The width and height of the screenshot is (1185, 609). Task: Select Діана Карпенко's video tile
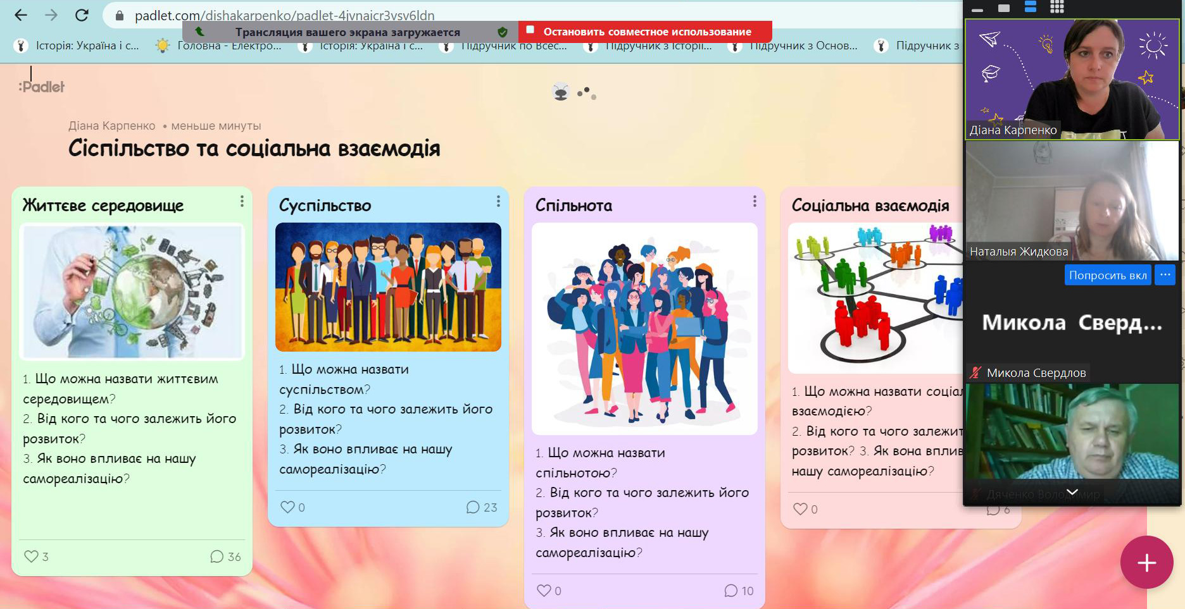(1072, 79)
